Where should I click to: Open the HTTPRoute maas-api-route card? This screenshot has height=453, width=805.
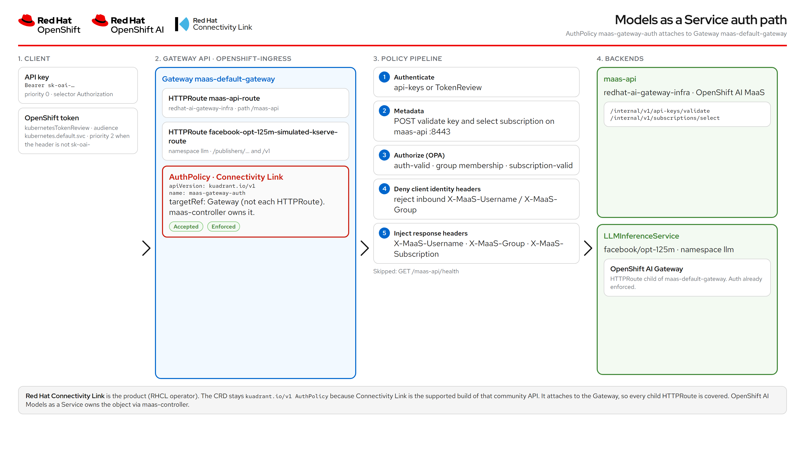[x=255, y=103]
